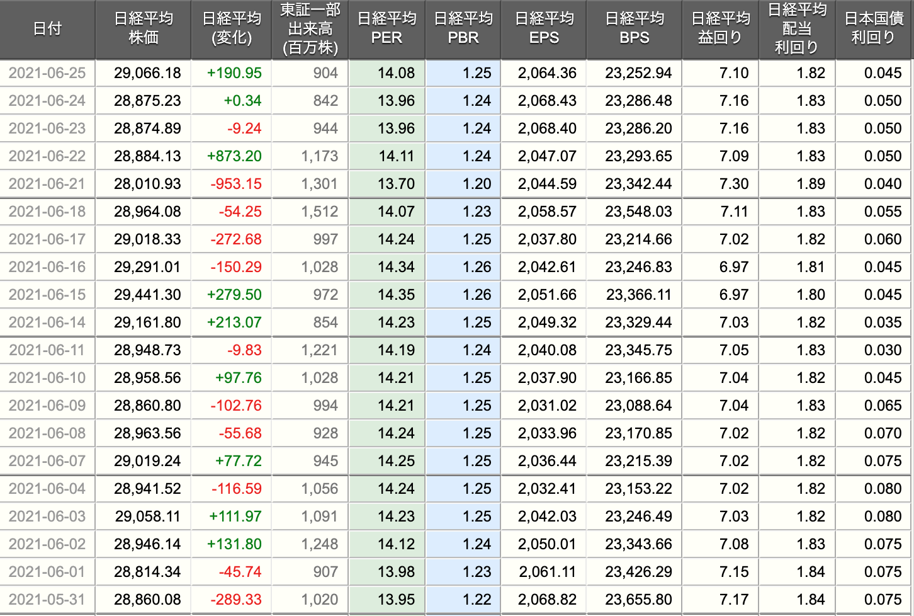
Task: Click the 1,512 volume cell
Action: pos(320,212)
